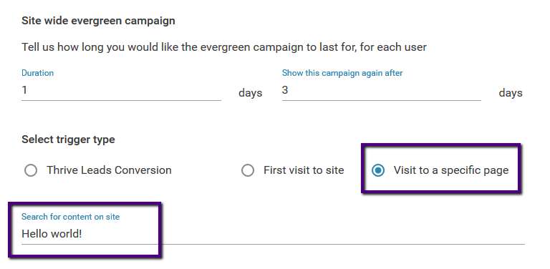The image size is (550, 269).
Task: Click the 'Thrive Leads Conversion' label text
Action: coord(109,170)
